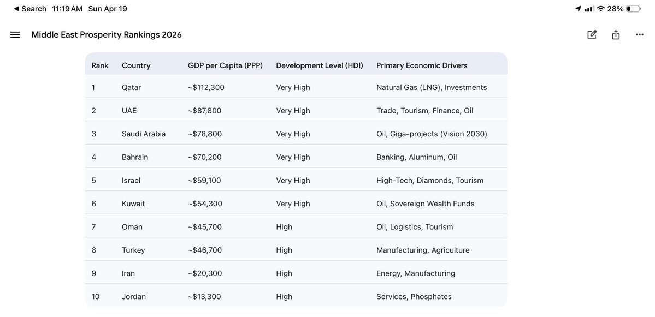Image resolution: width=655 pixels, height=317 pixels.
Task: Open the three-dot more options menu
Action: click(640, 35)
